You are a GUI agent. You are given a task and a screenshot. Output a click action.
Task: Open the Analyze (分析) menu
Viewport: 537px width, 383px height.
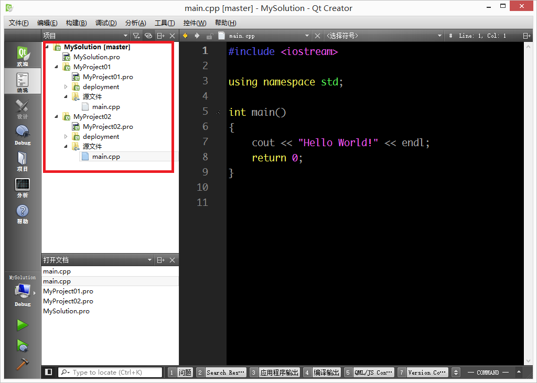pos(136,23)
